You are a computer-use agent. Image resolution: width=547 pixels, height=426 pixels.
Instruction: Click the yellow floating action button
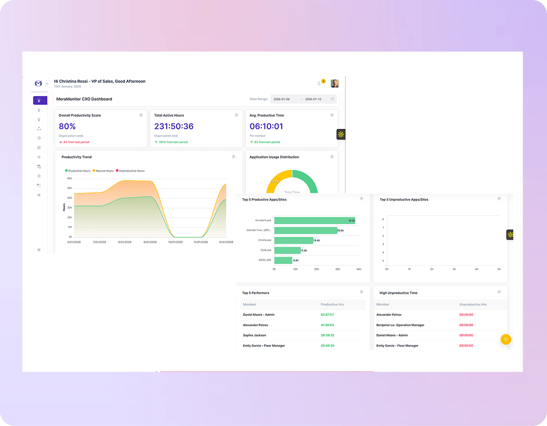(x=506, y=339)
